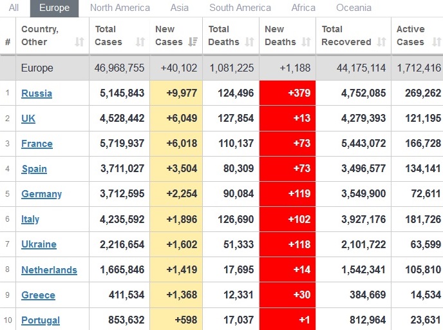Open the Russia country link
443x330 pixels.
click(x=37, y=93)
